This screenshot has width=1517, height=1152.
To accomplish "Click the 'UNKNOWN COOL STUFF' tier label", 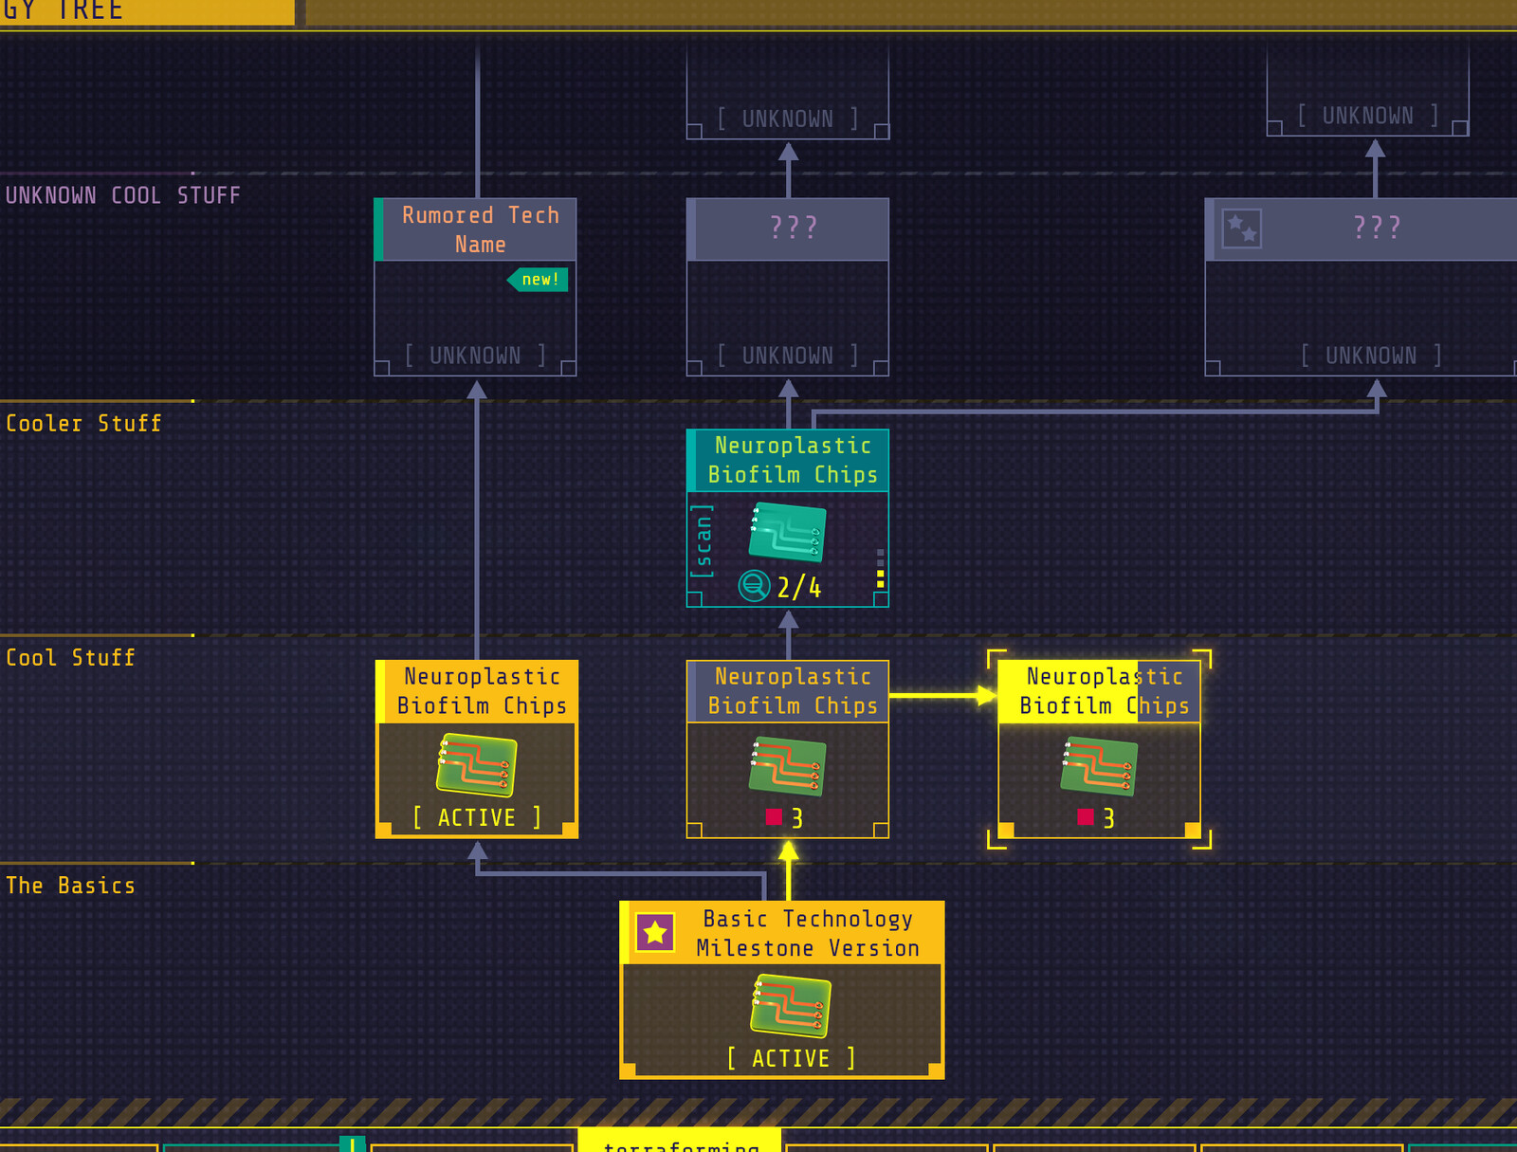I will (x=123, y=195).
